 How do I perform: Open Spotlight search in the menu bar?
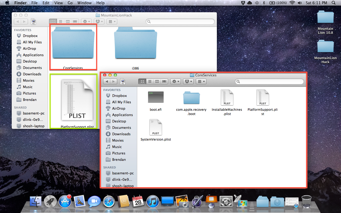pos(334,3)
